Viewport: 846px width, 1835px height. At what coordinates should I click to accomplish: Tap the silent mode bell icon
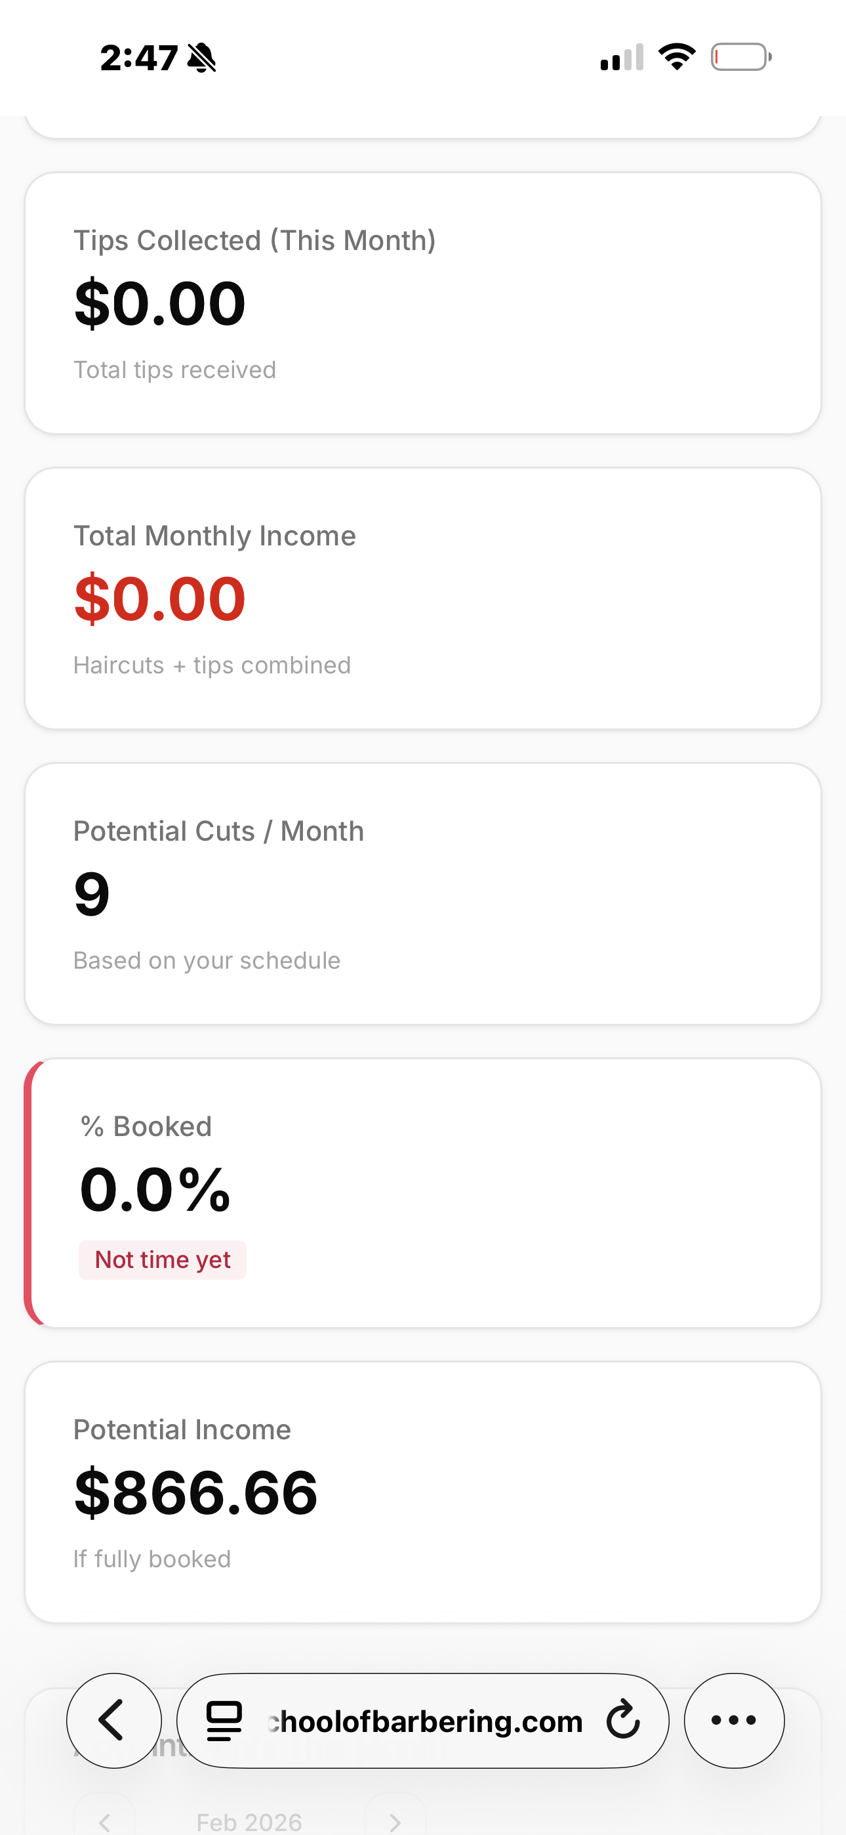click(x=201, y=58)
